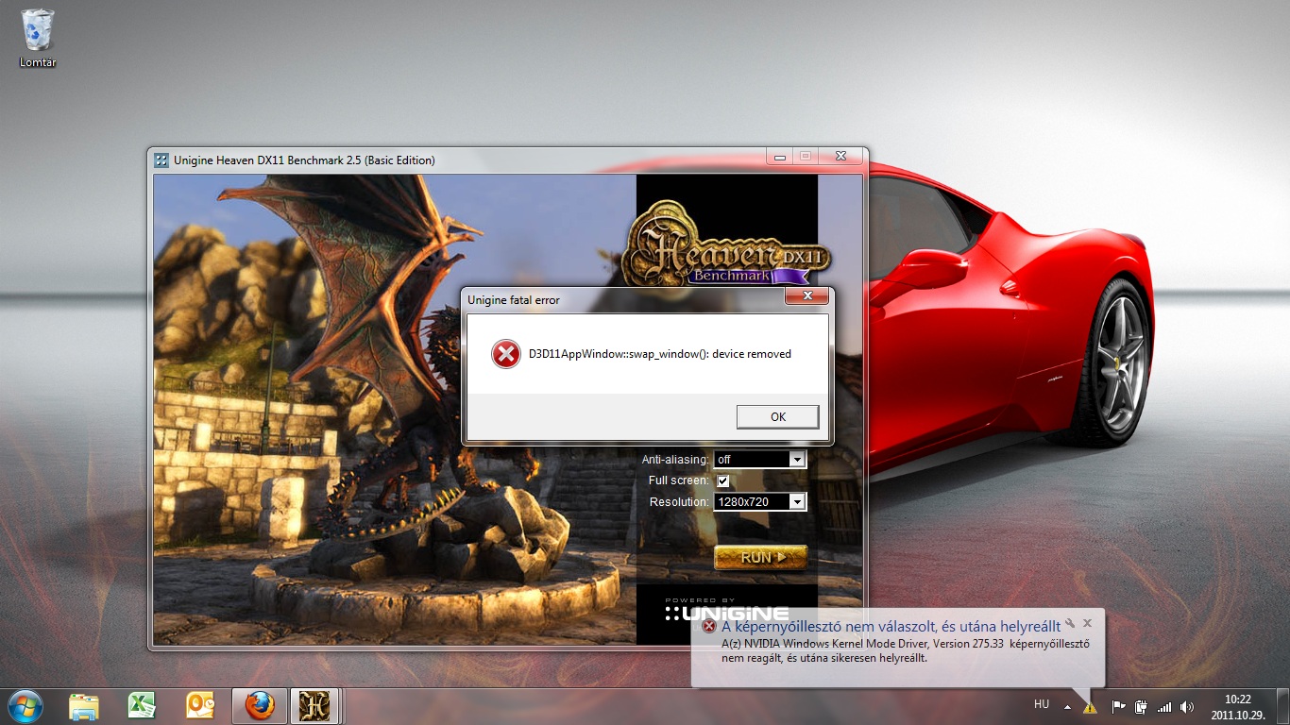Click the "Unigine fatal error" dialog title
This screenshot has width=1290, height=725.
[514, 300]
